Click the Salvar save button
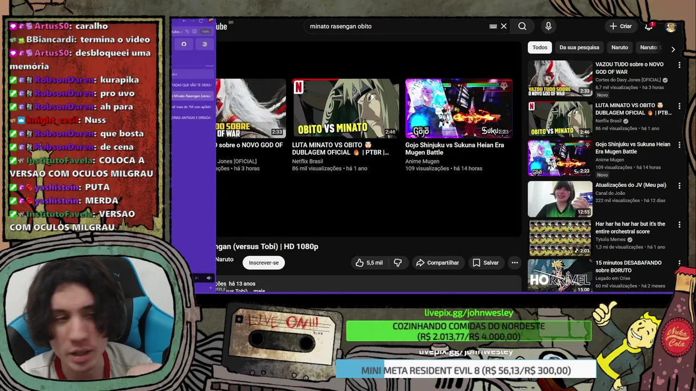 pyautogui.click(x=486, y=263)
